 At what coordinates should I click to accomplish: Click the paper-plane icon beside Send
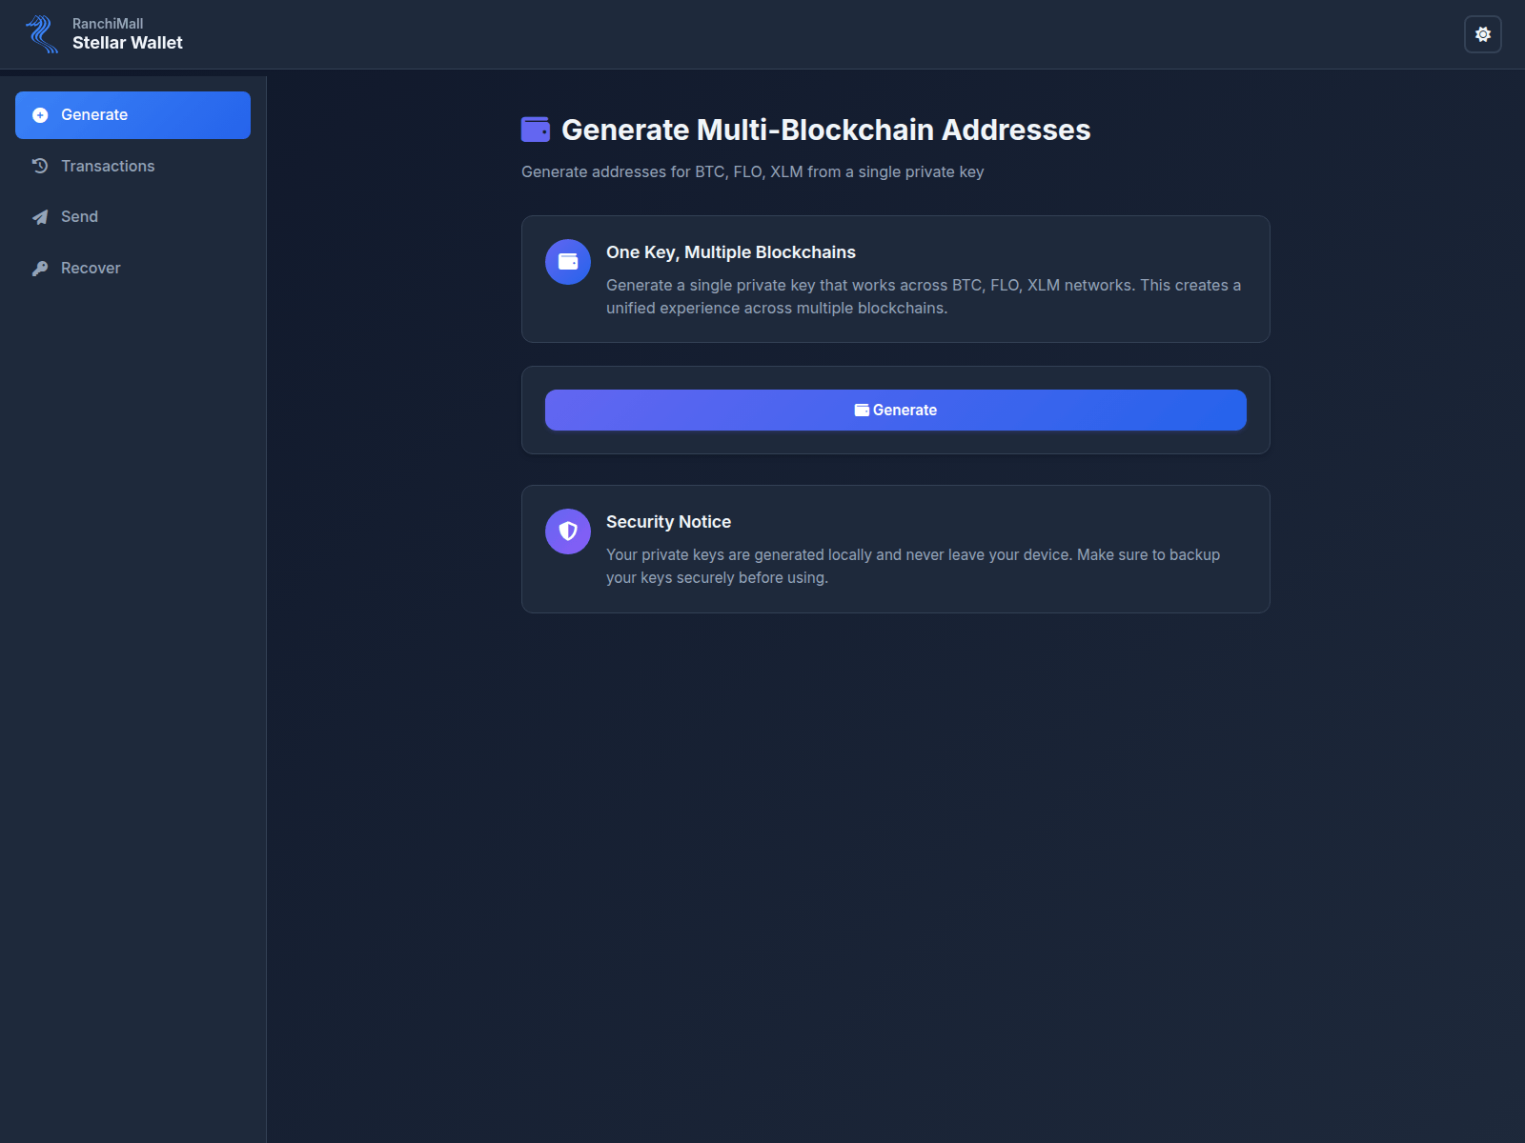(39, 216)
